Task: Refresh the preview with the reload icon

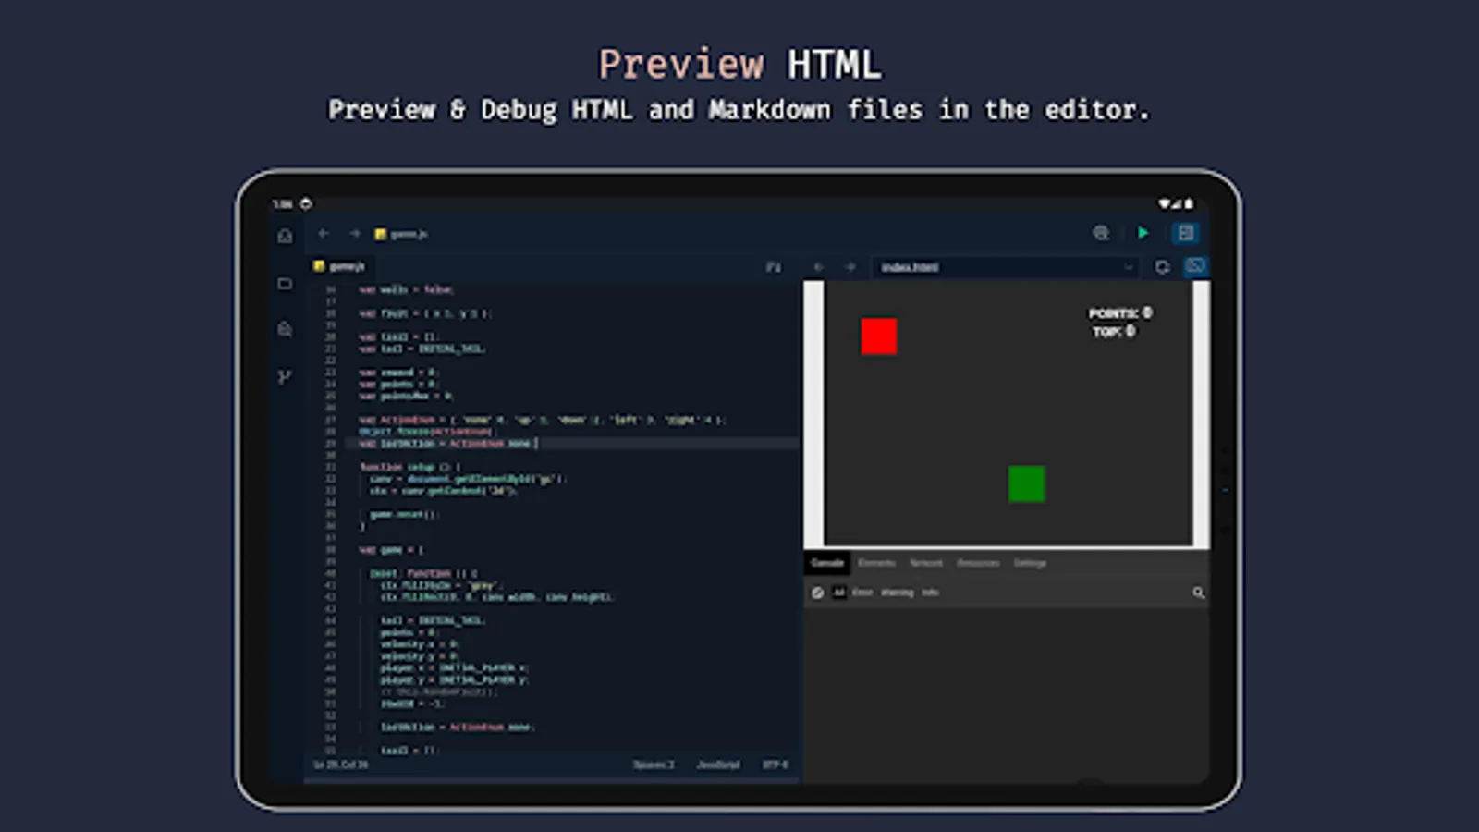Action: pos(1163,267)
